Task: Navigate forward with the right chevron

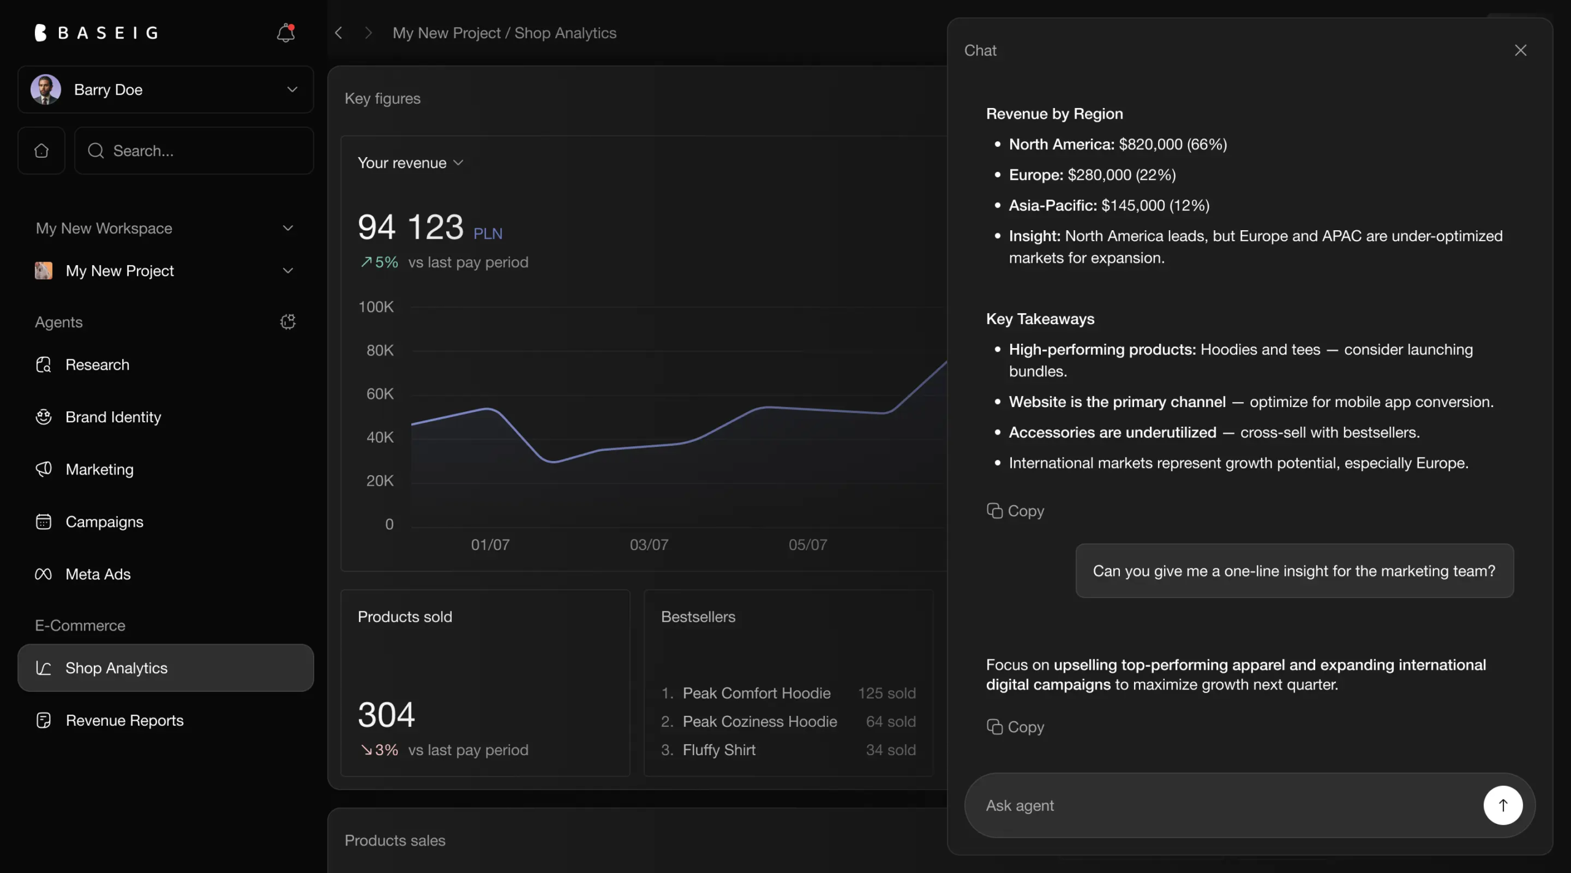Action: pyautogui.click(x=368, y=33)
